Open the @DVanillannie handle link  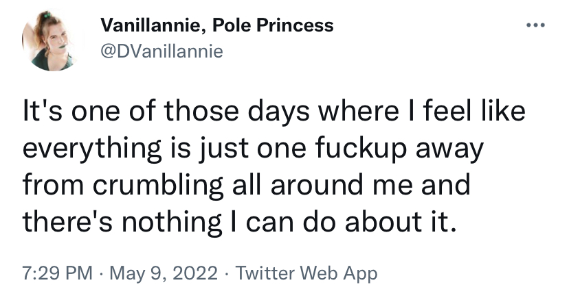pos(161,51)
